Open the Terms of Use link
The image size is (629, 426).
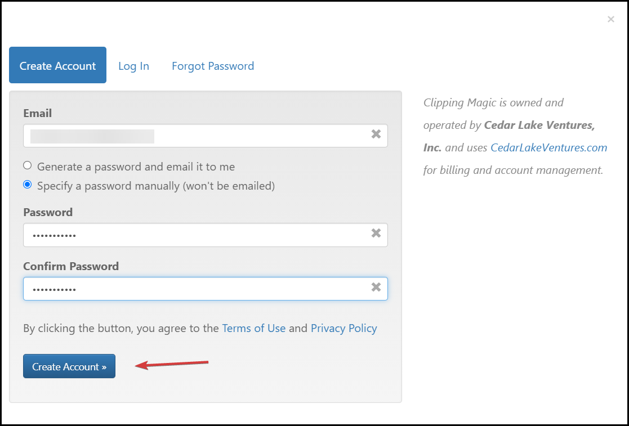[x=253, y=328]
